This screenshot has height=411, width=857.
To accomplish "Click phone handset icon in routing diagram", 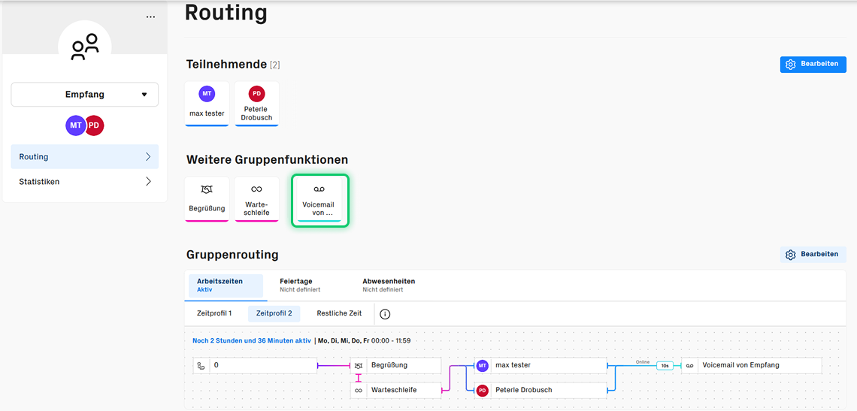I will [201, 366].
